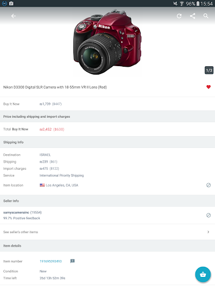Refresh the listing page

point(179,16)
